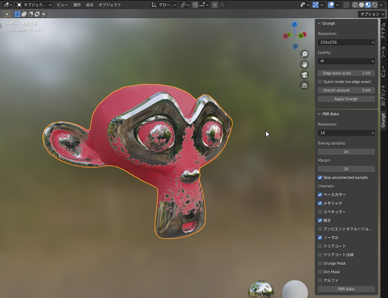This screenshot has height=298, width=388.
Task: Adjust the Overall amount slider
Action: coord(346,90)
